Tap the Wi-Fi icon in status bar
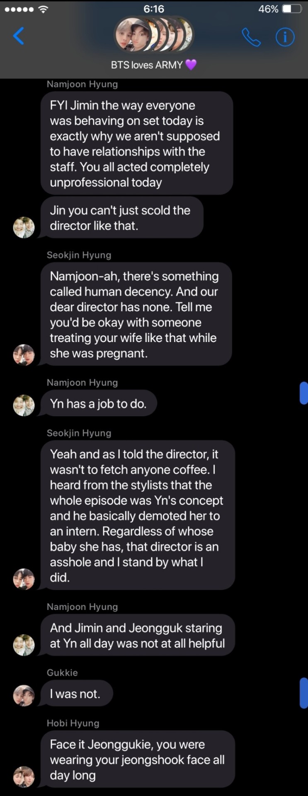 (43, 9)
